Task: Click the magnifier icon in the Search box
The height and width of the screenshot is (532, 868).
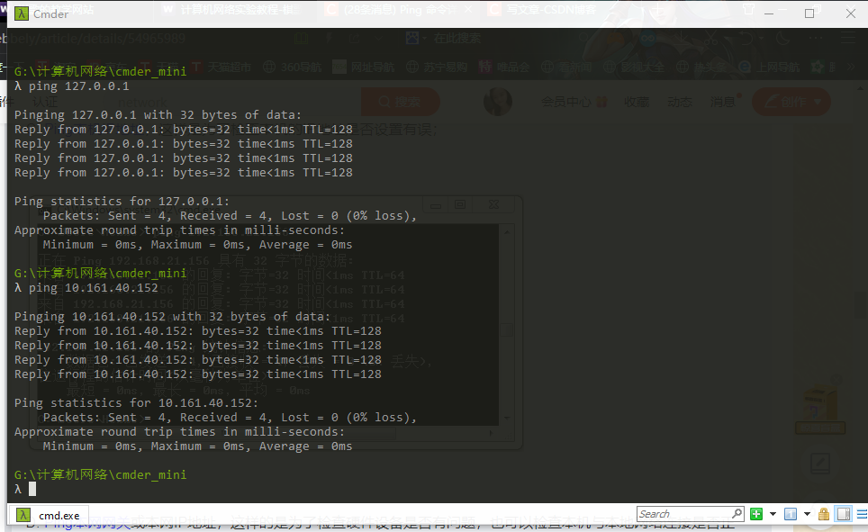Action: [737, 514]
